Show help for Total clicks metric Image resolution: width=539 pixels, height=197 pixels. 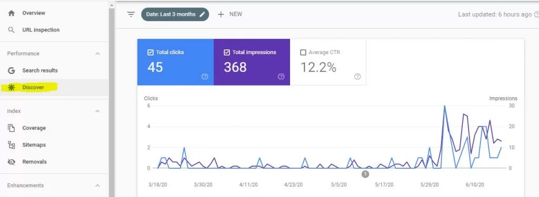(x=205, y=77)
